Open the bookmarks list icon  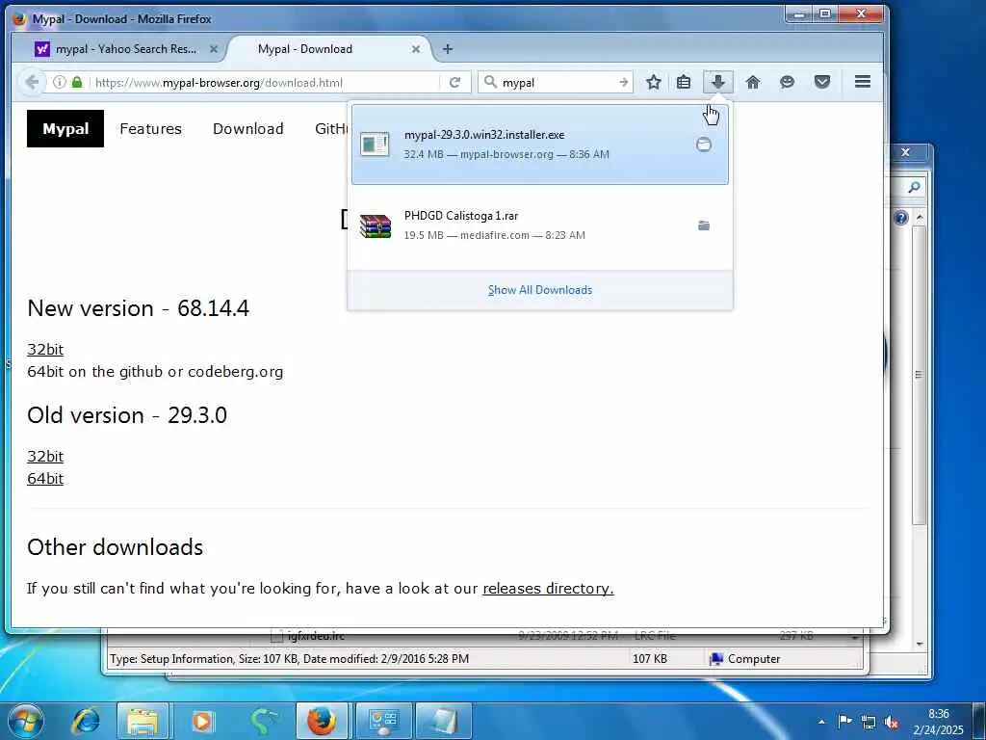[x=684, y=82]
